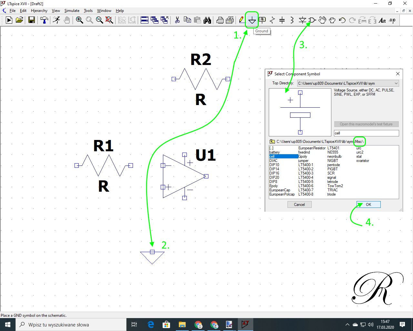Open the Component AND-gate tool
Image resolution: width=413 pixels, height=331 pixels.
[x=312, y=20]
